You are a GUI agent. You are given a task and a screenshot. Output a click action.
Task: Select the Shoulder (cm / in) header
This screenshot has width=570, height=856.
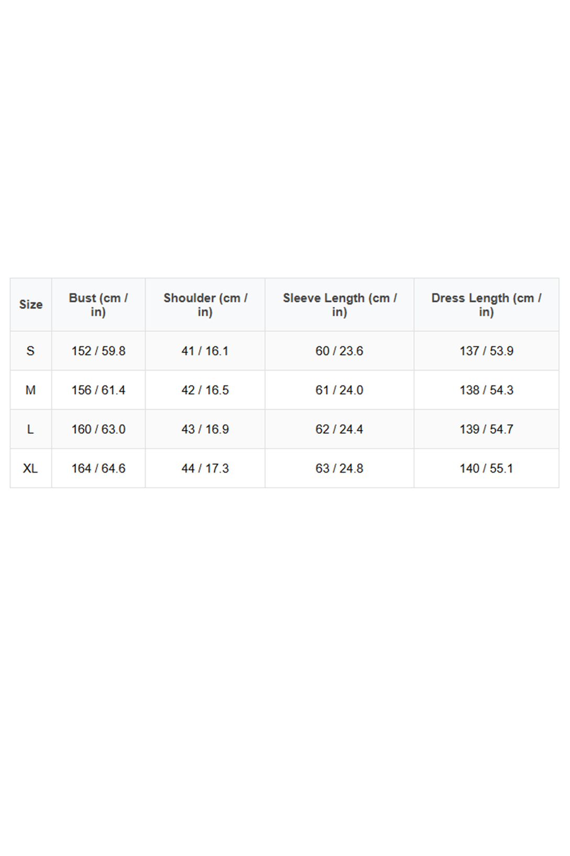pyautogui.click(x=205, y=305)
